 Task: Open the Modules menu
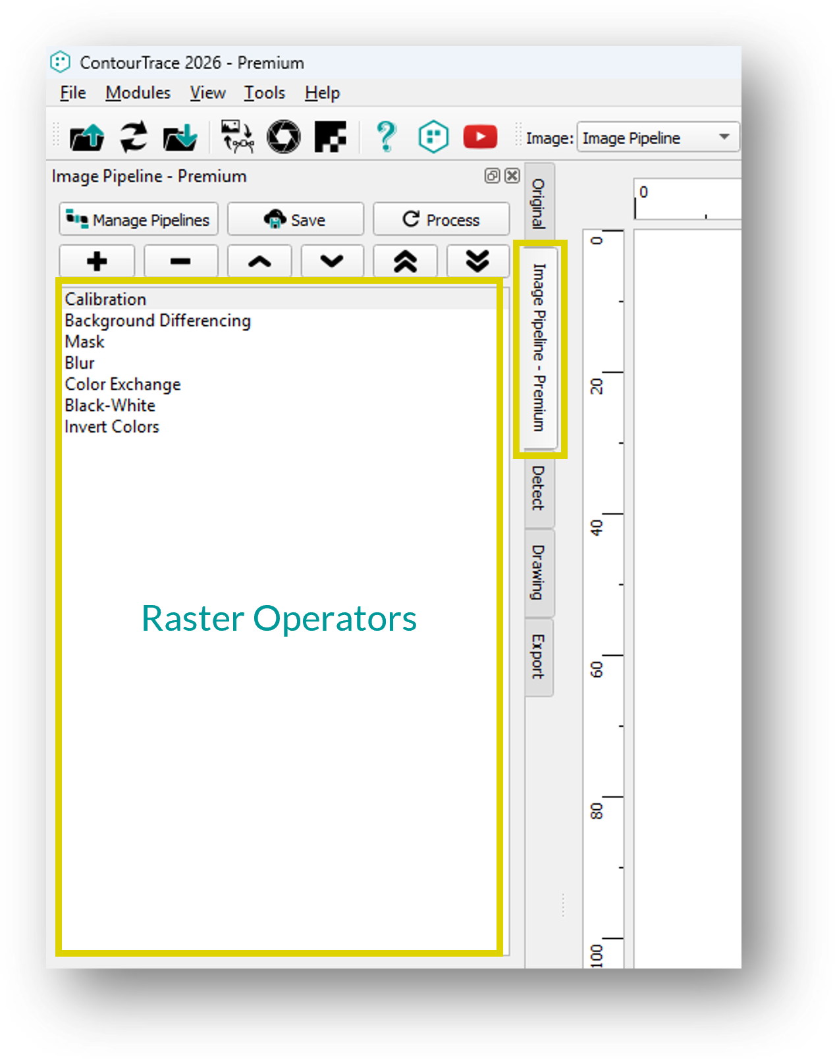pyautogui.click(x=138, y=93)
